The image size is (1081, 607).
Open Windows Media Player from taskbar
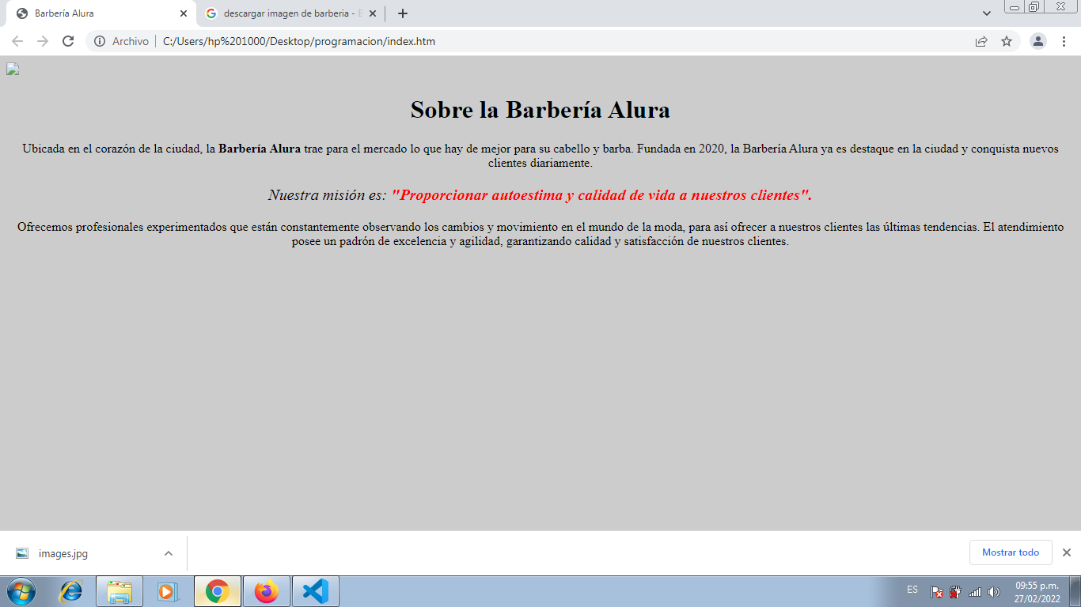click(x=168, y=591)
